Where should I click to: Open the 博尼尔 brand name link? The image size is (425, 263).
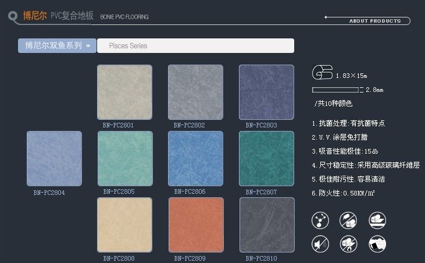pyautogui.click(x=34, y=16)
